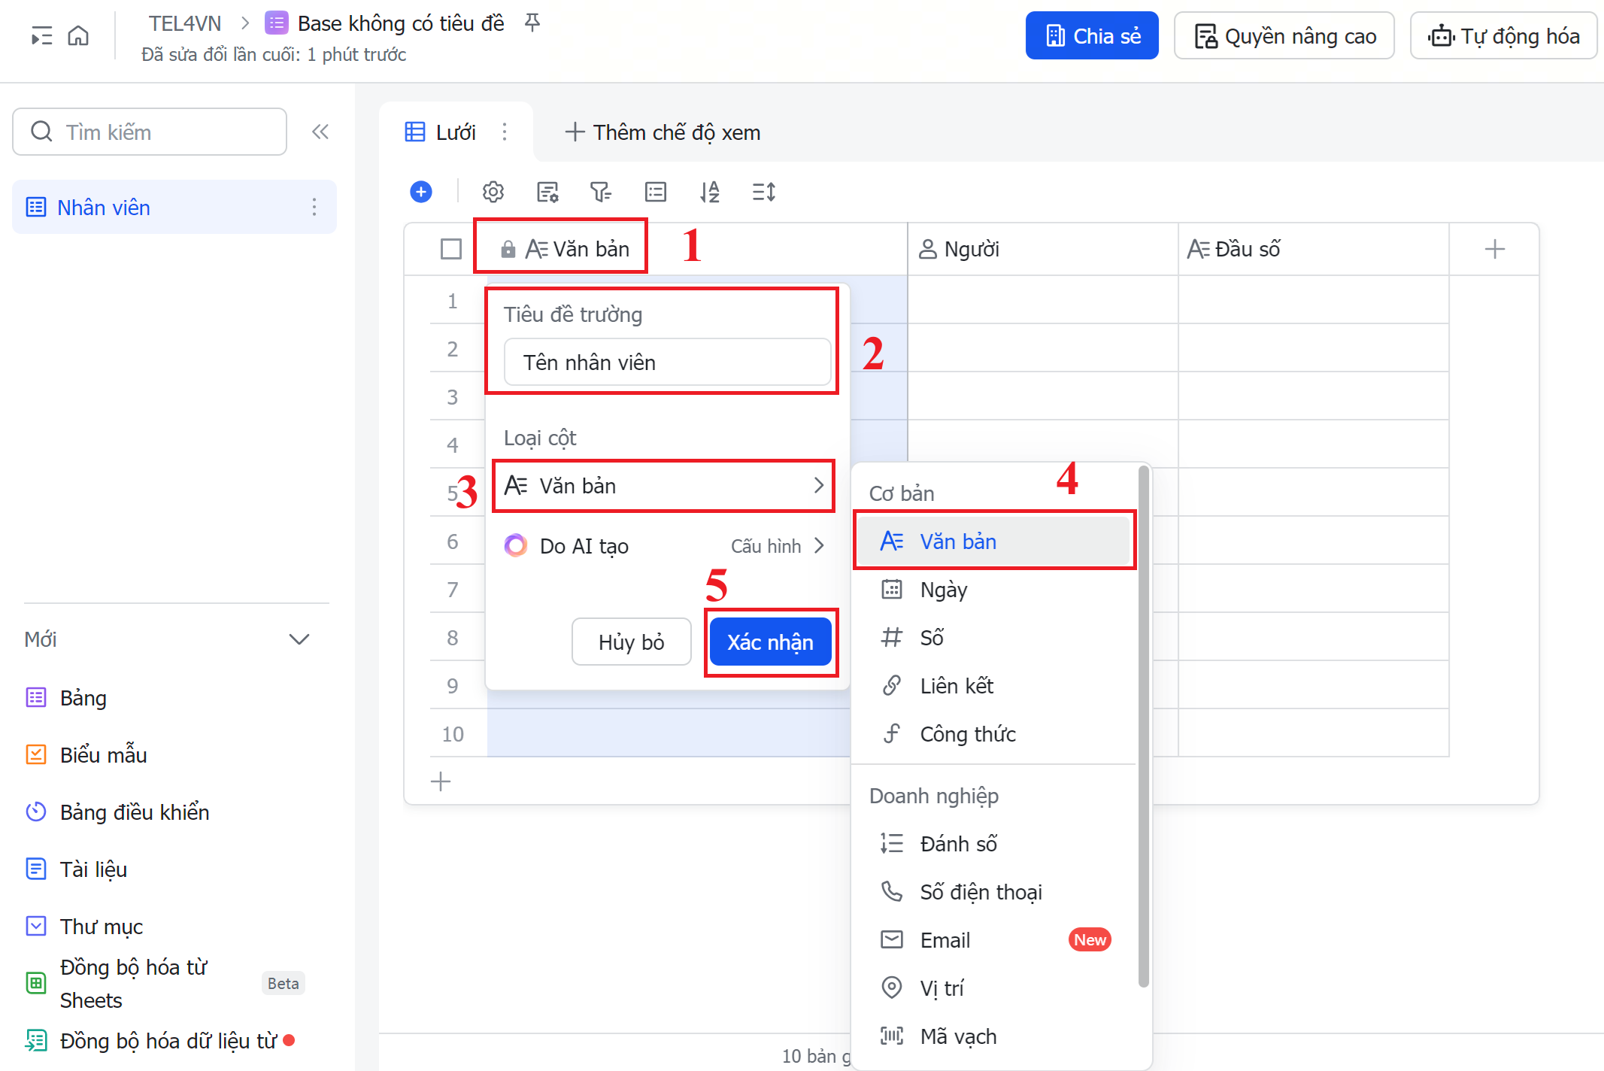Collapse the Mới section chevron
Image resolution: width=1604 pixels, height=1071 pixels.
point(299,639)
